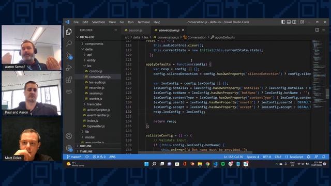This screenshot has height=186, width=331.
Task: Expand the lib folder
Action: point(87,132)
